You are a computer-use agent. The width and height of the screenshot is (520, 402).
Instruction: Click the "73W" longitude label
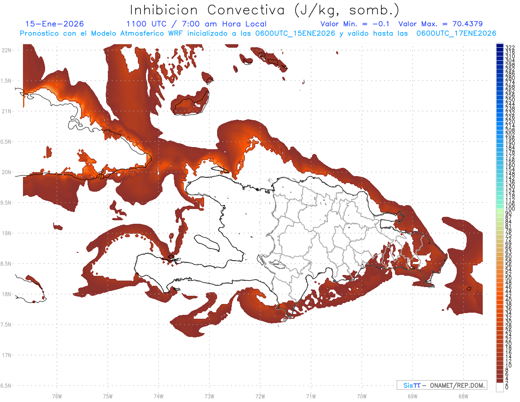click(x=209, y=395)
